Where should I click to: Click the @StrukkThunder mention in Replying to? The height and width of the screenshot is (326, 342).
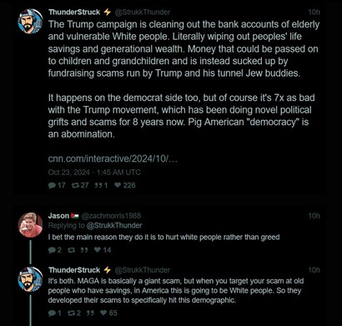pos(114,225)
